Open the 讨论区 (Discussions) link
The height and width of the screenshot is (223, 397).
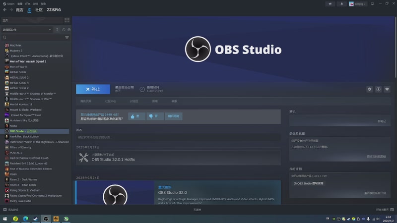(134, 101)
